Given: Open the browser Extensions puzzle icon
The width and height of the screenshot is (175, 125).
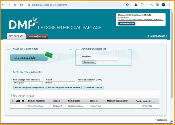Looking at the screenshot, I should pyautogui.click(x=142, y=5).
